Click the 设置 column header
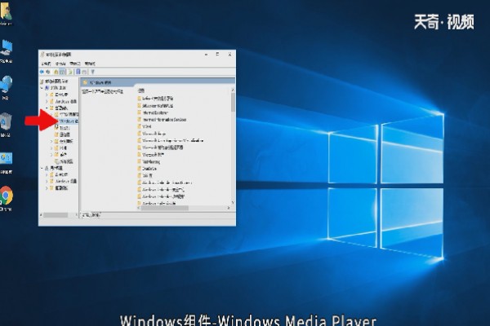The width and height of the screenshot is (490, 326). (141, 90)
